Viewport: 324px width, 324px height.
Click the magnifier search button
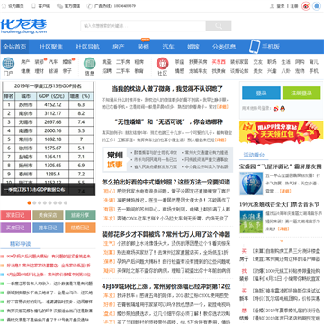click(219, 26)
